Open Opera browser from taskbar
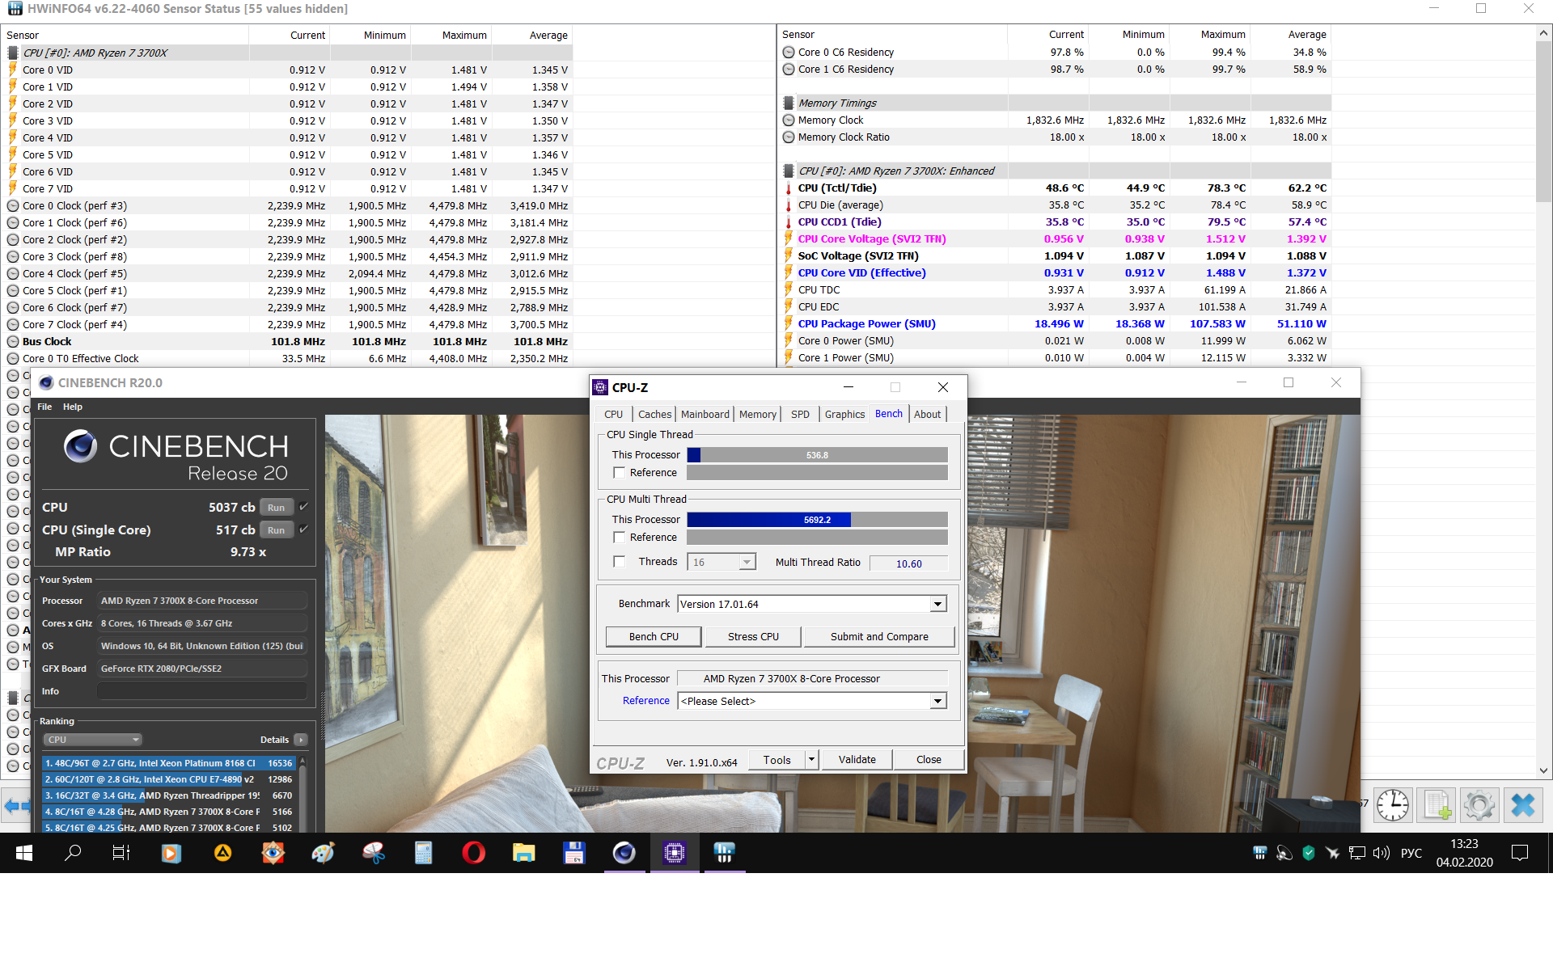This screenshot has width=1553, height=962. (x=473, y=853)
